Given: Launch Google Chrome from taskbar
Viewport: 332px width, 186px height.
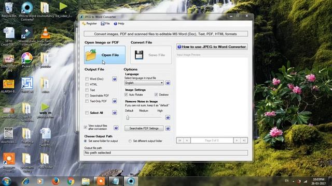Looking at the screenshot, I should pyautogui.click(x=71, y=181).
